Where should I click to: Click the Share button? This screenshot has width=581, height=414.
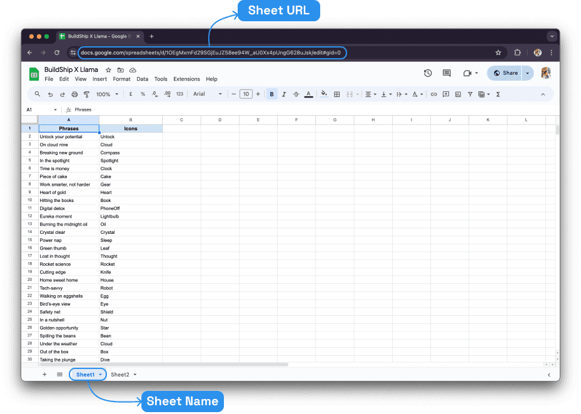point(506,73)
